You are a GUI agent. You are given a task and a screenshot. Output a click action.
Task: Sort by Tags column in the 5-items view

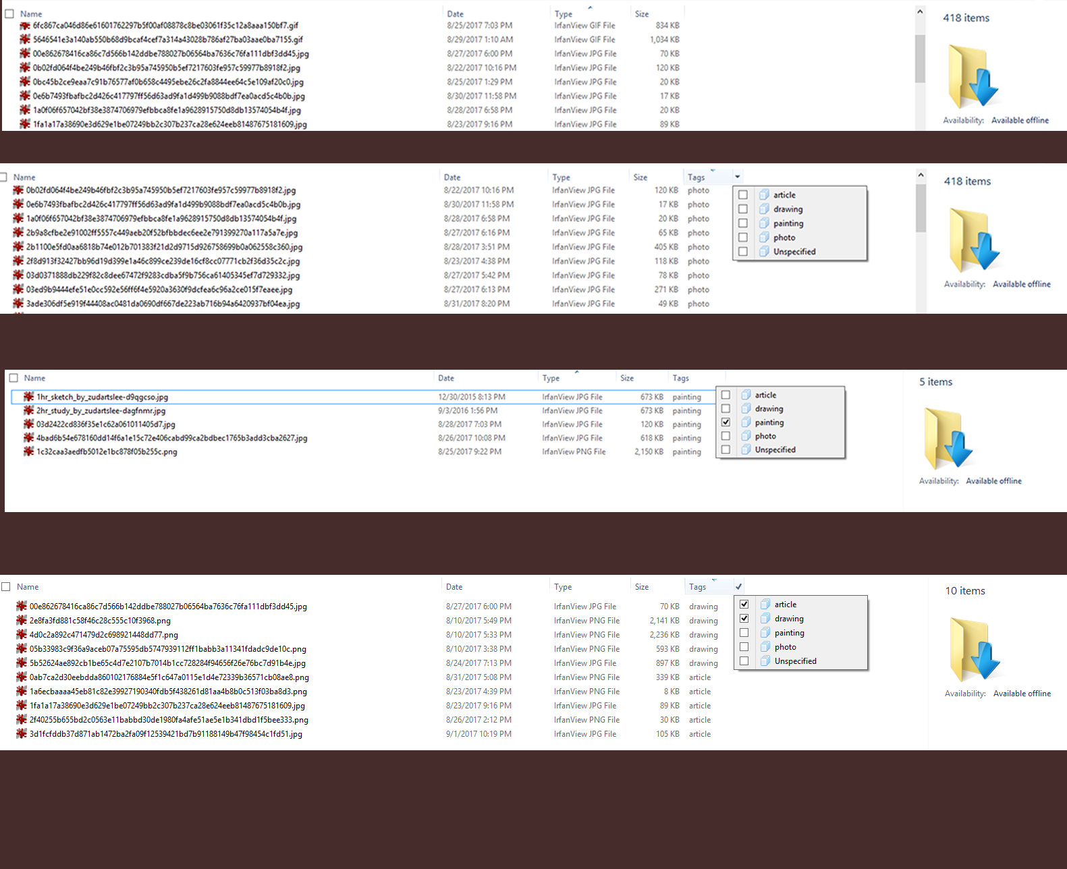click(681, 379)
